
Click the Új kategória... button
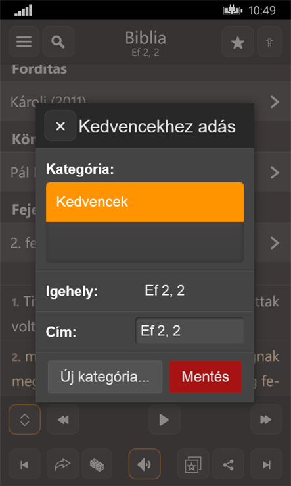pyautogui.click(x=105, y=377)
